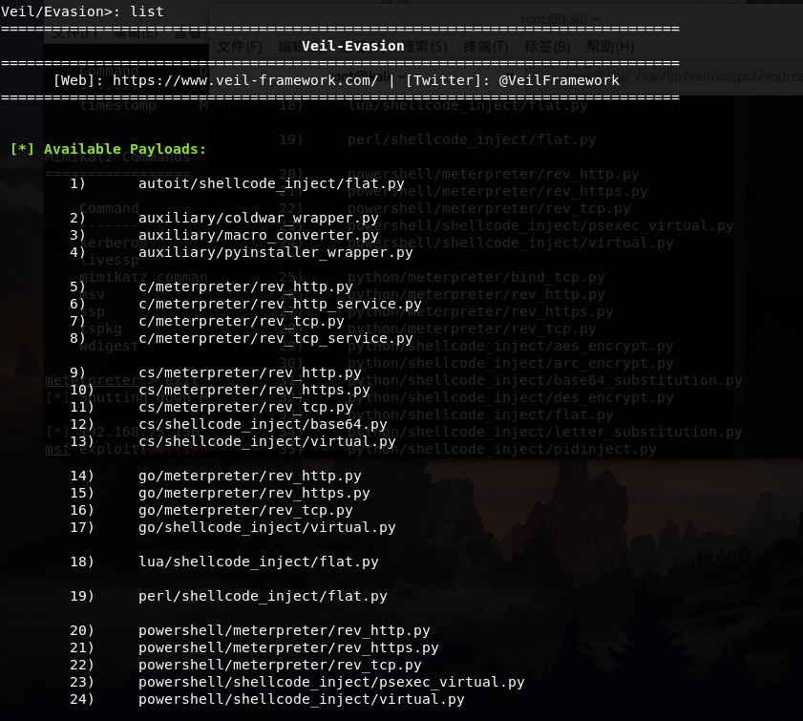803x721 pixels.
Task: Select powershell/meterpreter/rev_tcp.py payload entry
Action: click(280, 665)
